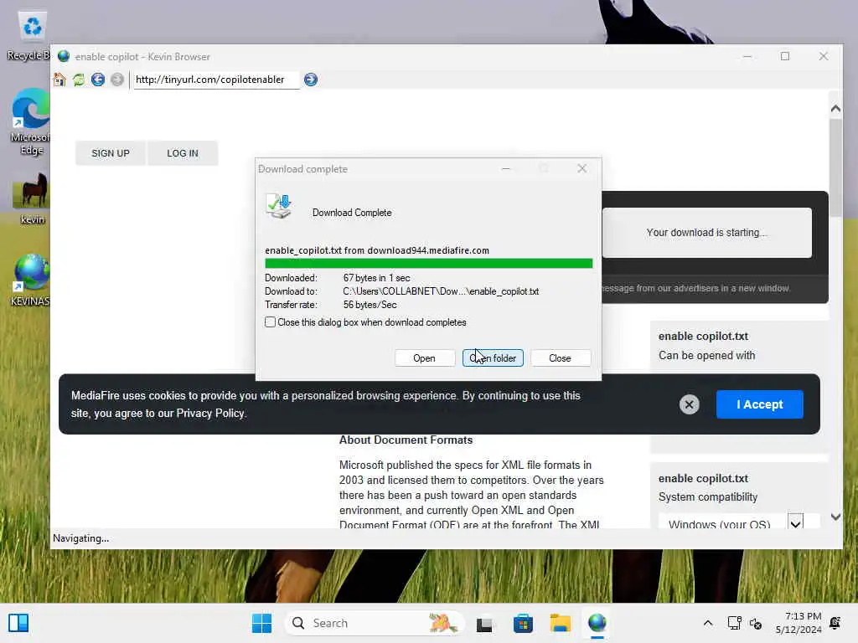Click Kevin Browser globe icon on taskbar

pyautogui.click(x=597, y=623)
